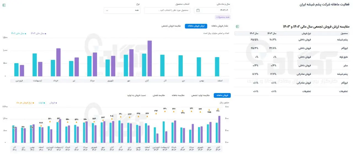The image size is (353, 156).
Task: Toggle the فروش legend item in lower chart
Action: pyautogui.click(x=53, y=102)
